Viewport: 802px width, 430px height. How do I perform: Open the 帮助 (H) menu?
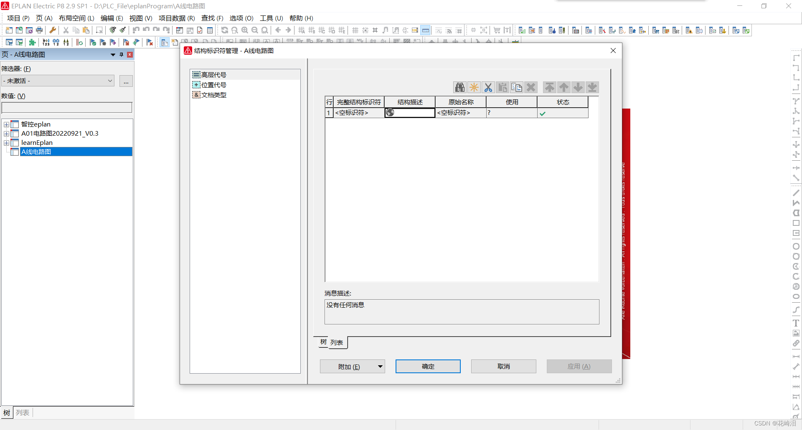301,18
